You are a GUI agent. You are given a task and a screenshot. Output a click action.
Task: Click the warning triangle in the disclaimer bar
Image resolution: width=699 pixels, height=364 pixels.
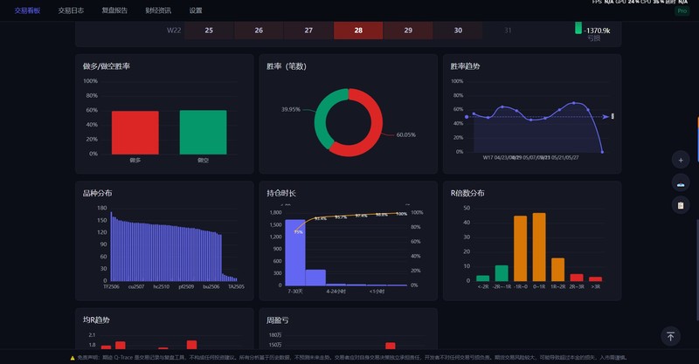point(73,358)
